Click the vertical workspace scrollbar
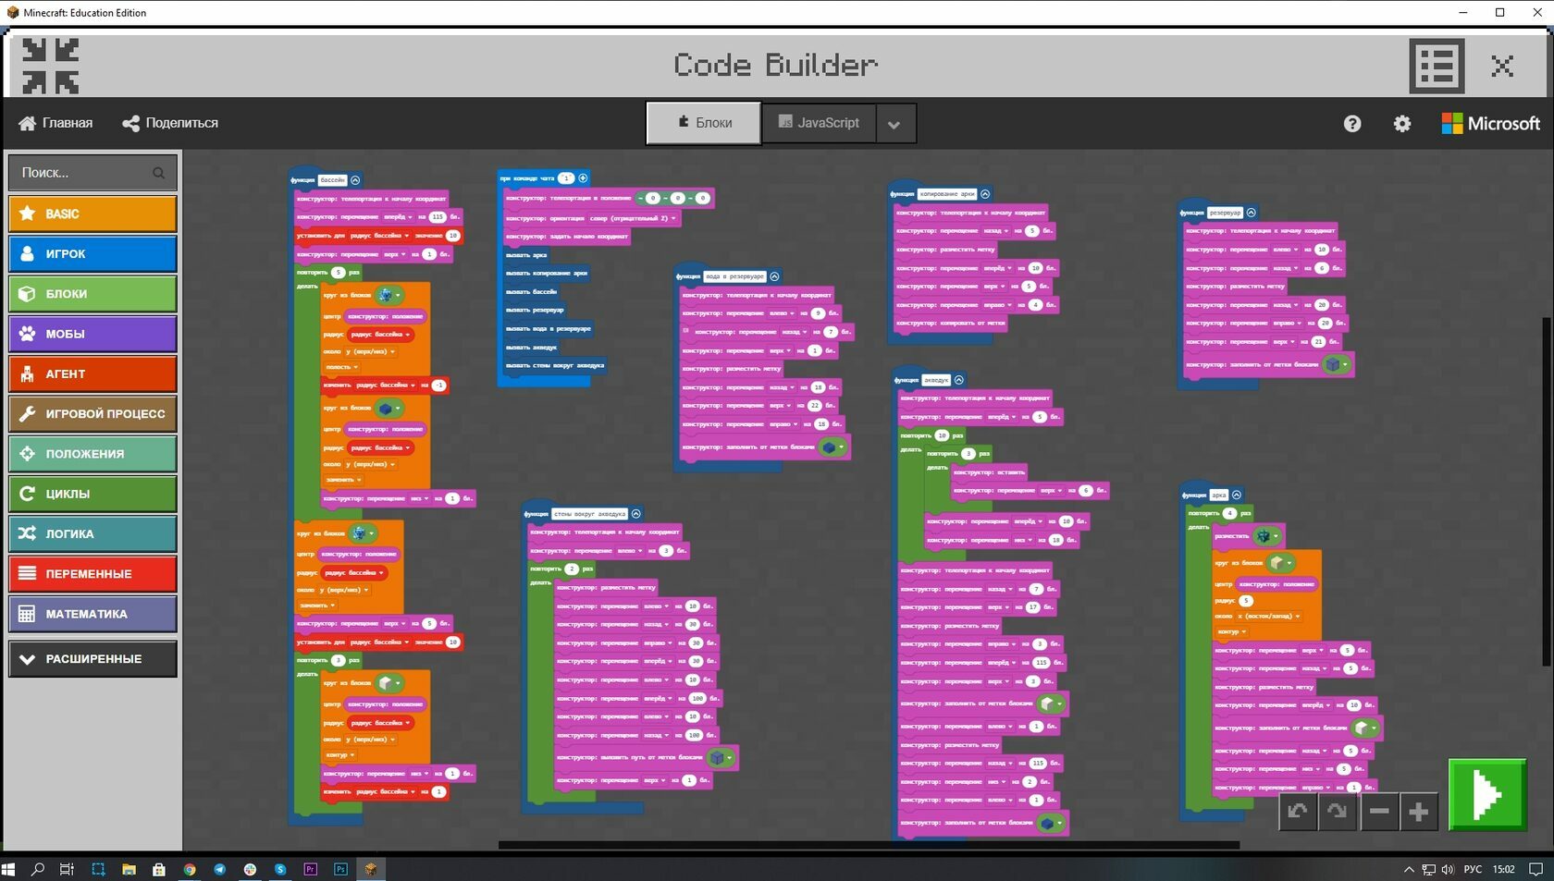 [x=1546, y=491]
